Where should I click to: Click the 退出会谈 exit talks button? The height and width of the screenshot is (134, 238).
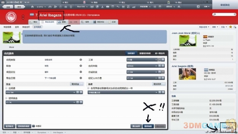tap(136, 126)
